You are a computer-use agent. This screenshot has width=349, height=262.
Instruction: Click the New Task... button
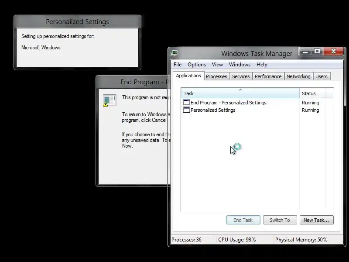[x=317, y=220]
